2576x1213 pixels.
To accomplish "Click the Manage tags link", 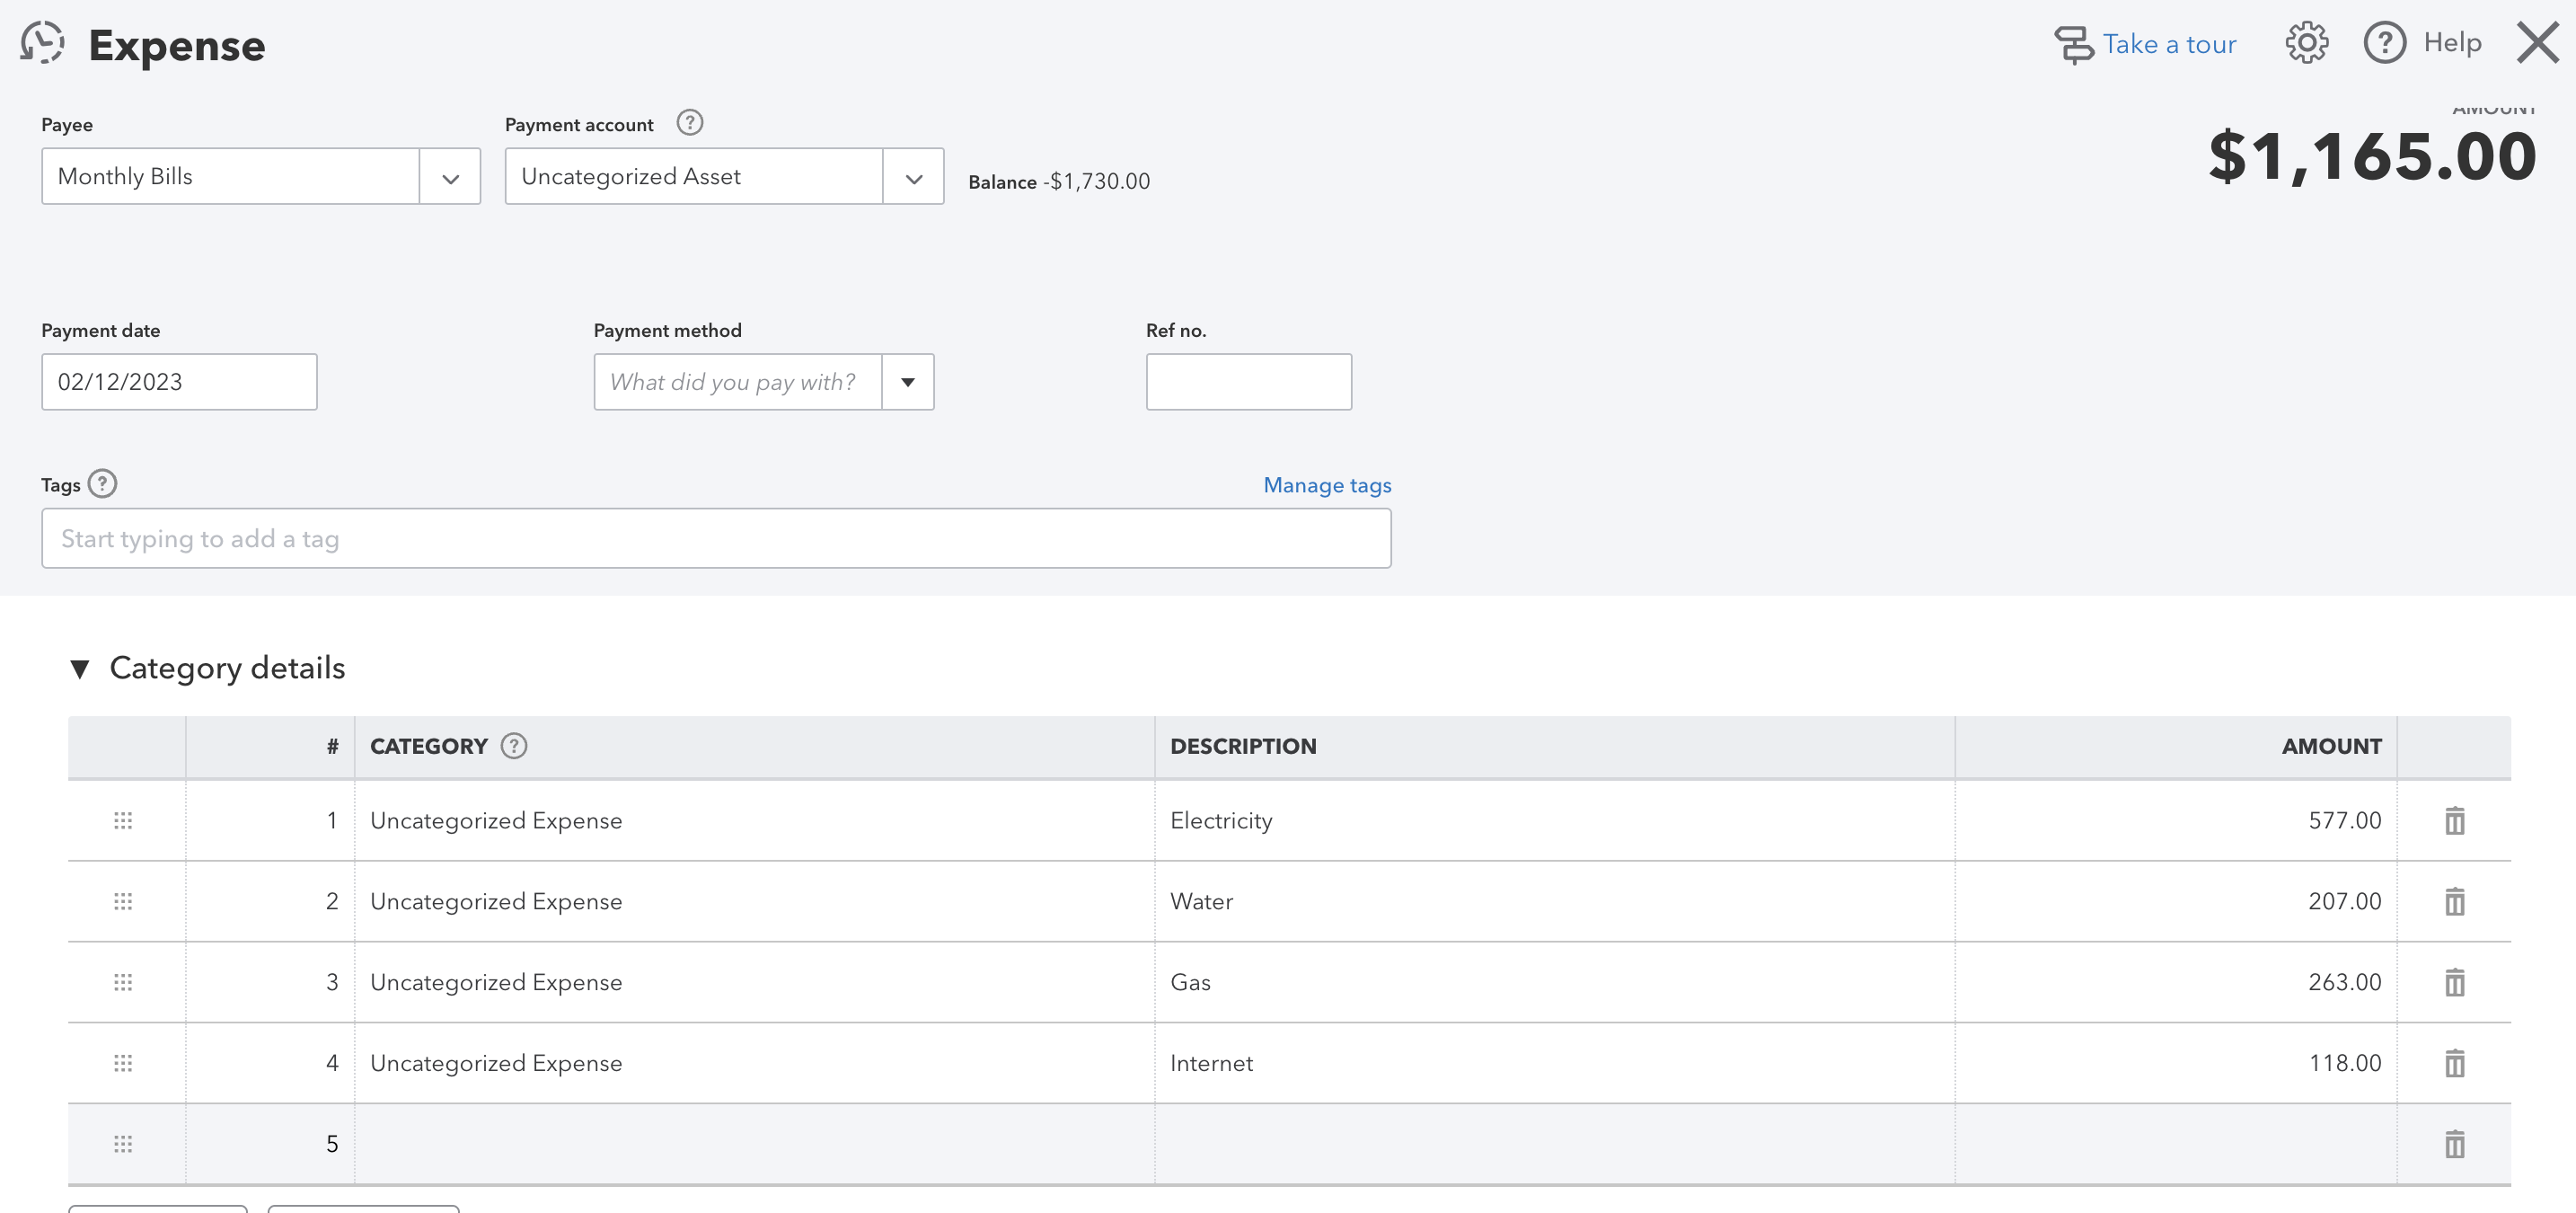I will [x=1326, y=485].
